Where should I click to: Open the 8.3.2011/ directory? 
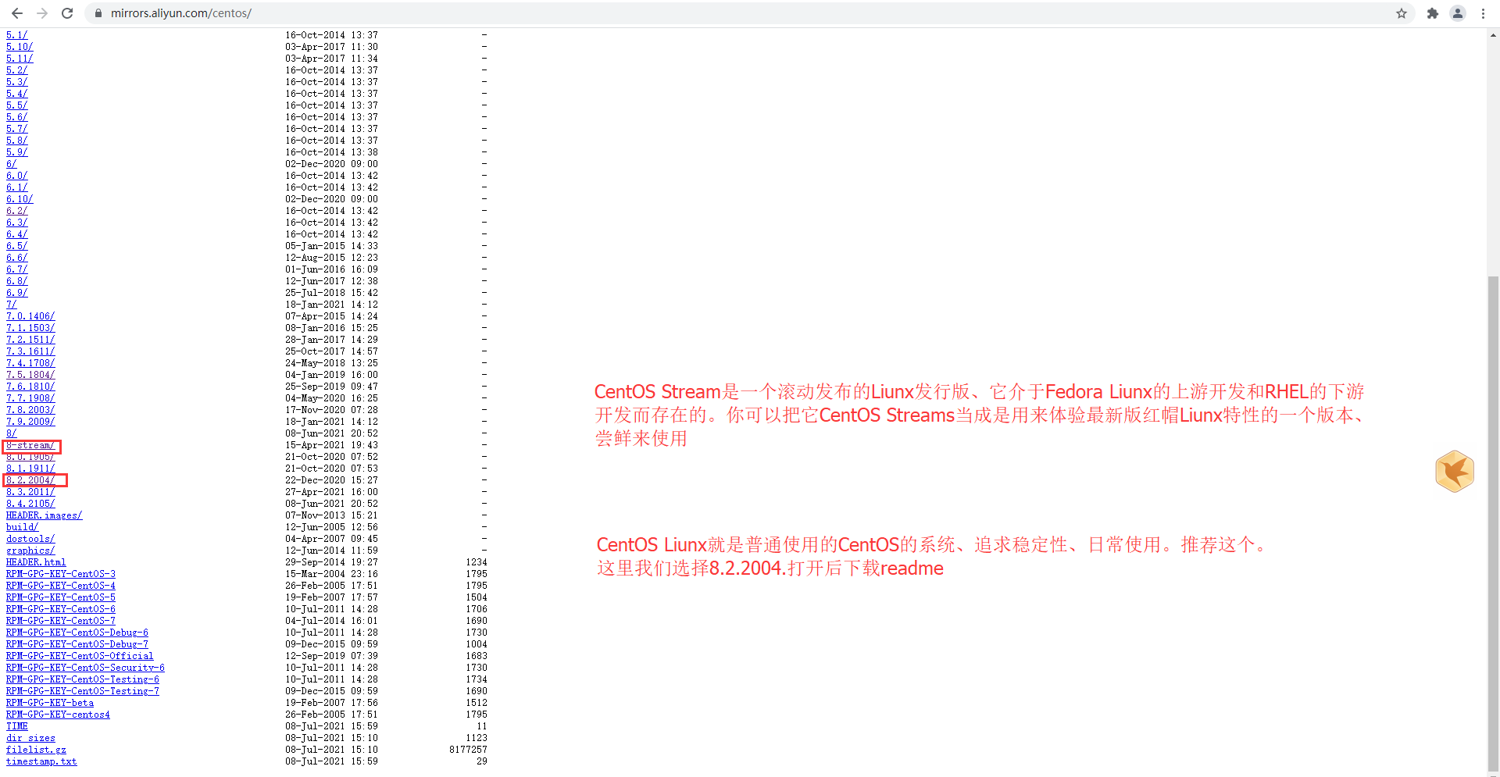(30, 492)
